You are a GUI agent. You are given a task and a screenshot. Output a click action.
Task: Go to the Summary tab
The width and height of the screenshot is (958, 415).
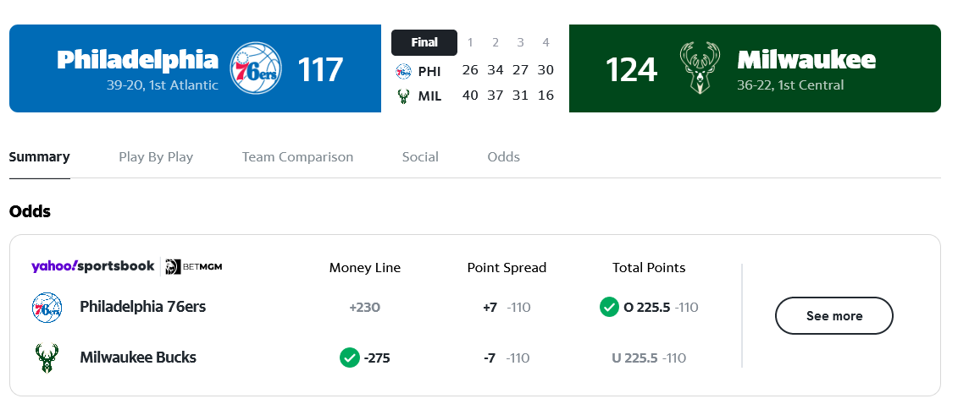tap(39, 157)
